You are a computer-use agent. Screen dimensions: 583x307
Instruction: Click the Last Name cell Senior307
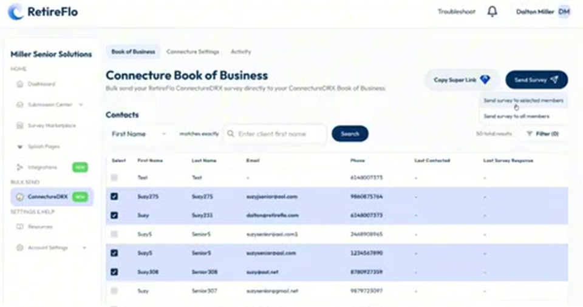click(204, 291)
